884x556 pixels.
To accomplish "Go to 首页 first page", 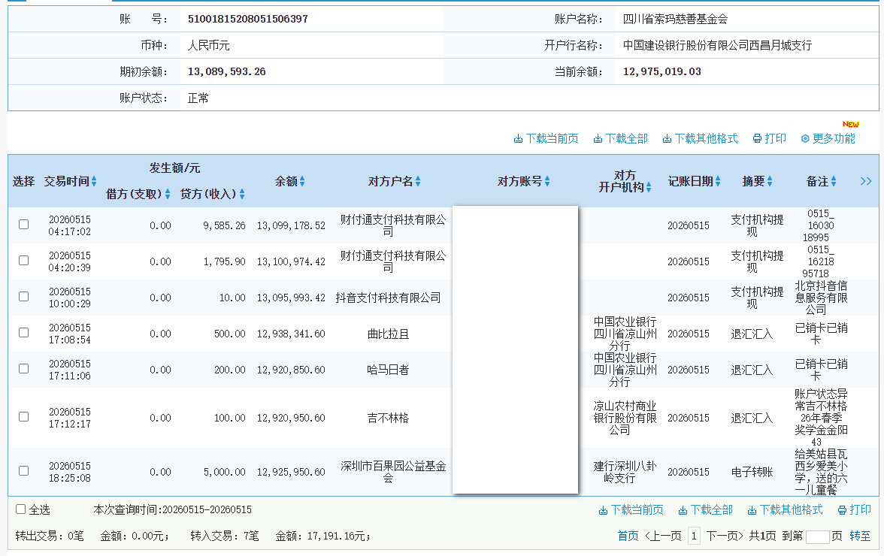I will [x=628, y=536].
